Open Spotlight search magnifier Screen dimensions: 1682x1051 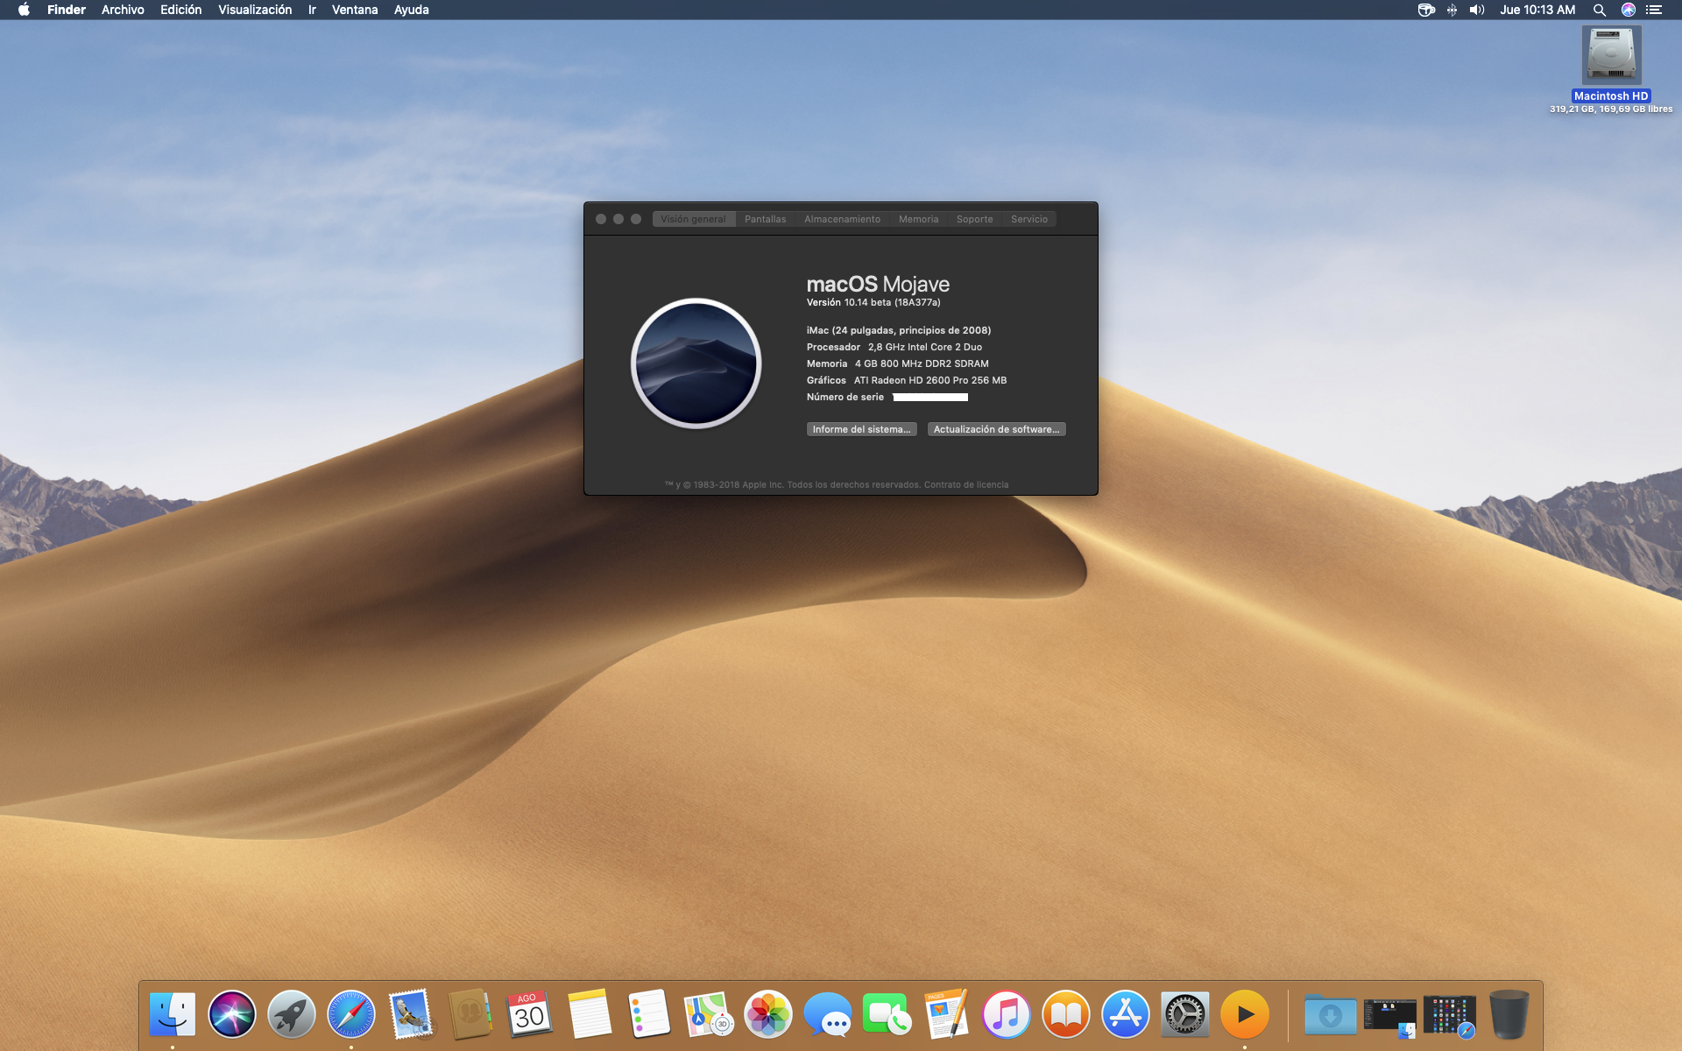[1599, 10]
